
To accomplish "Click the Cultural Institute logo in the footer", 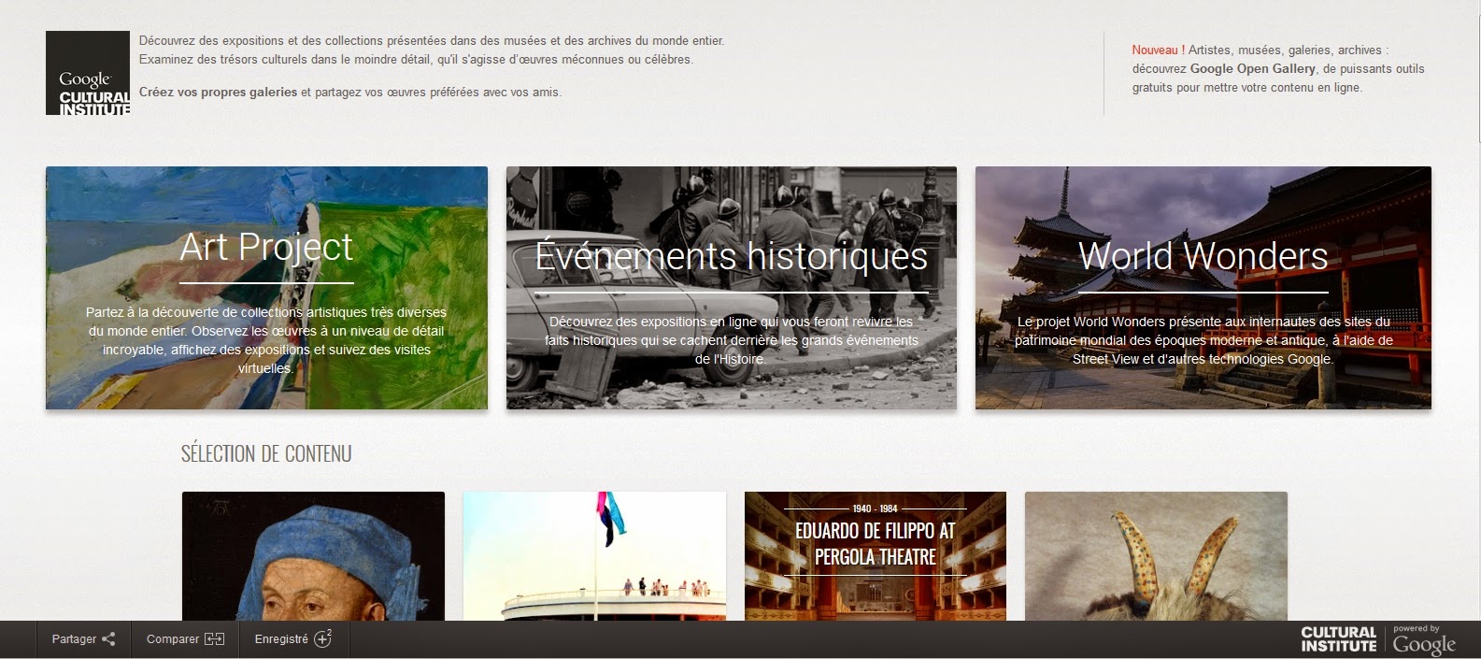I will coord(1339,639).
